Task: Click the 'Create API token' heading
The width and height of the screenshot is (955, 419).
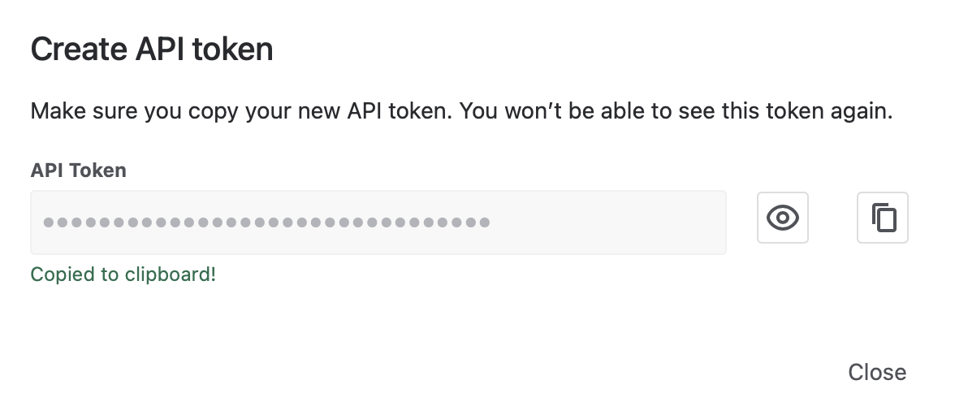Action: click(x=152, y=50)
